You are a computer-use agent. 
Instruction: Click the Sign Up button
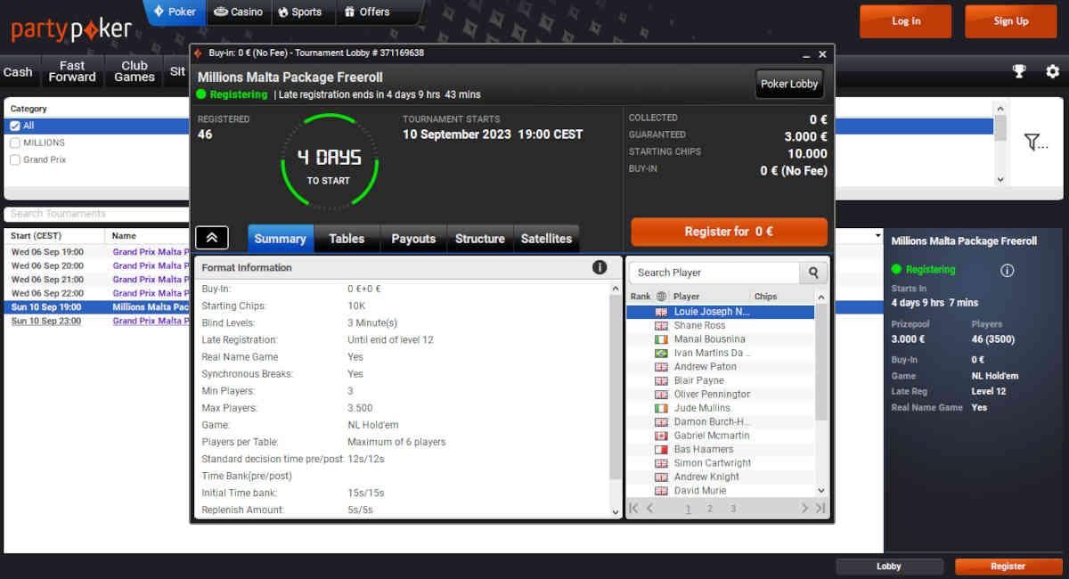pyautogui.click(x=1011, y=21)
